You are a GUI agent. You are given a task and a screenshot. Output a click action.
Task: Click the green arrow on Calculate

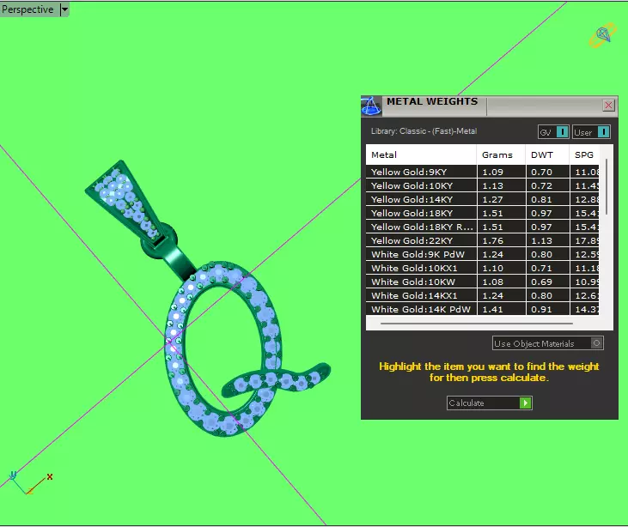coord(525,403)
